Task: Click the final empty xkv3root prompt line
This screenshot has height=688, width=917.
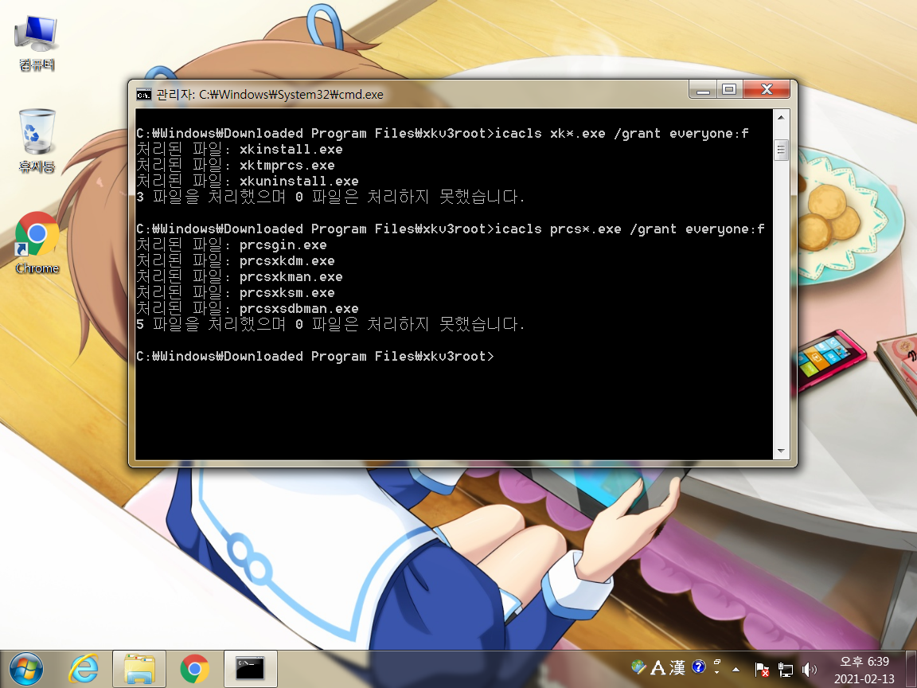Action: [x=315, y=356]
